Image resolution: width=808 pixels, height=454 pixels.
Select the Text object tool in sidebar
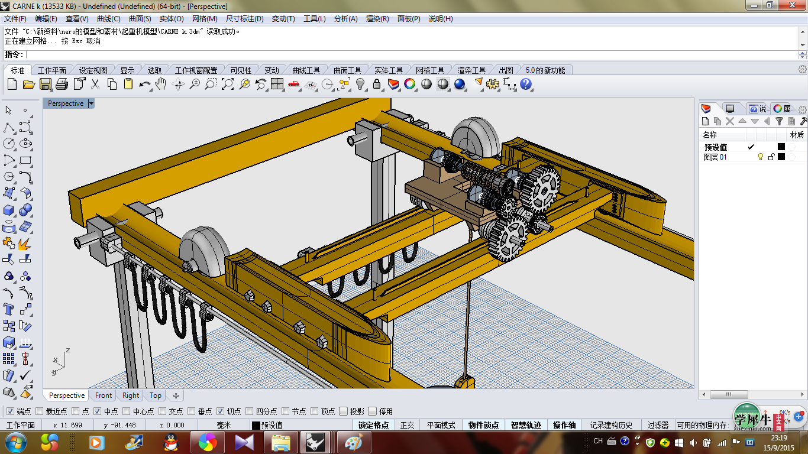pyautogui.click(x=9, y=309)
